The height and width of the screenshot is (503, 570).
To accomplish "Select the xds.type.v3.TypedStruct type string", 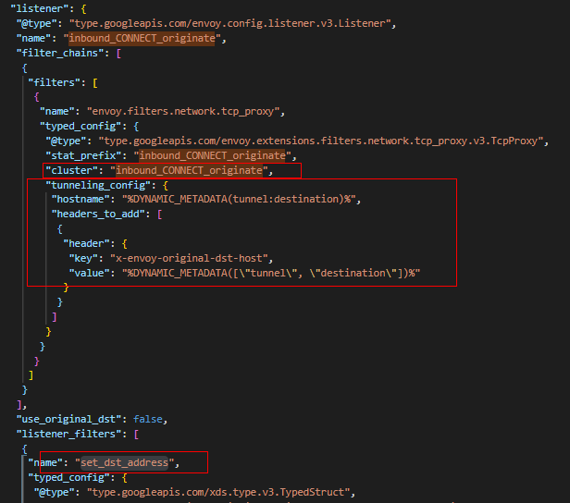I will click(218, 492).
